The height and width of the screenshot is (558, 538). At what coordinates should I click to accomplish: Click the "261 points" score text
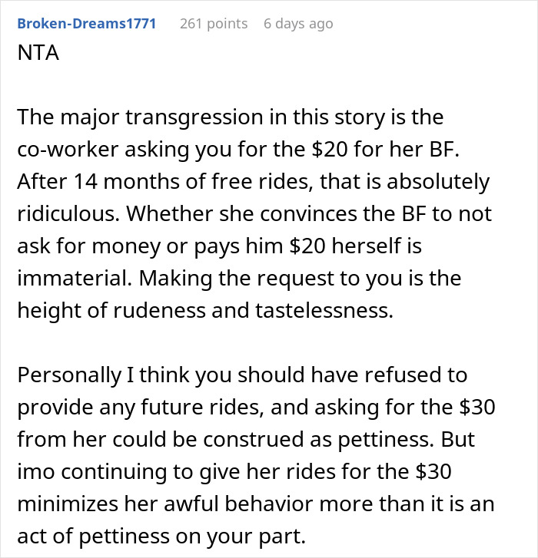pyautogui.click(x=214, y=24)
